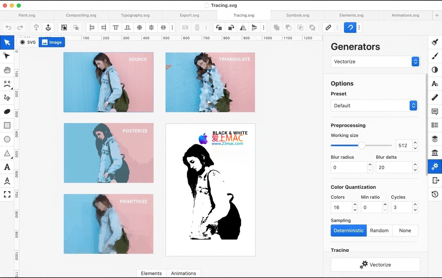Open the Animations bottom tab
This screenshot has height=278, width=442.
183,273
